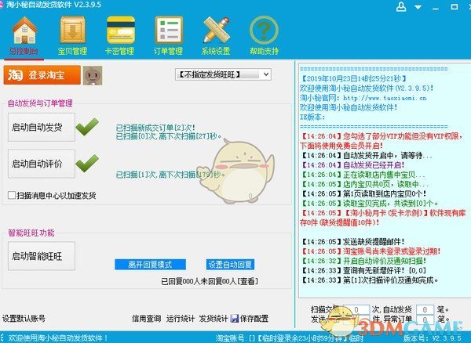Click 设置默认账号 link
This screenshot has height=343, width=471.
point(24,318)
